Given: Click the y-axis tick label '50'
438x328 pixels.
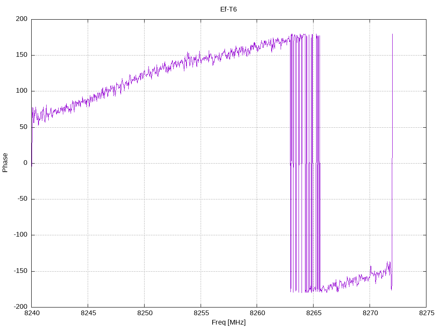Looking at the screenshot, I should click(x=24, y=127).
